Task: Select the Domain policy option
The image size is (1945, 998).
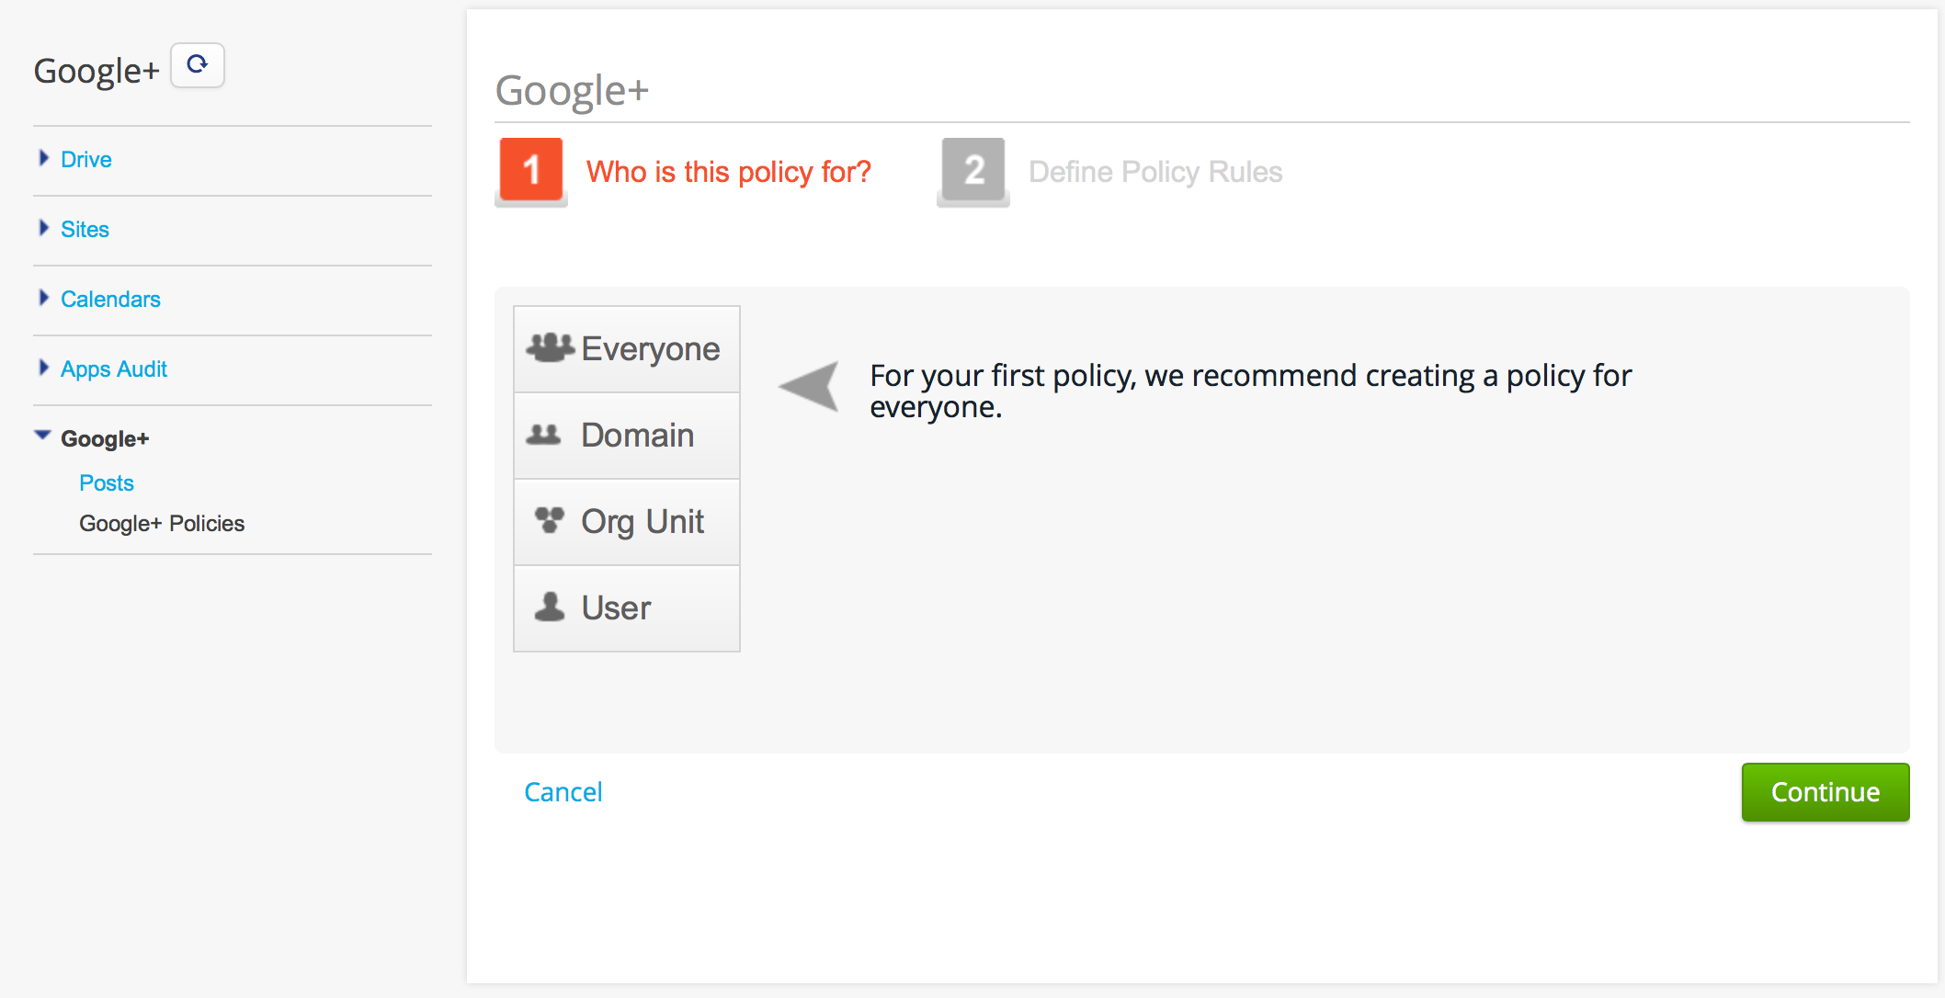Action: point(627,435)
